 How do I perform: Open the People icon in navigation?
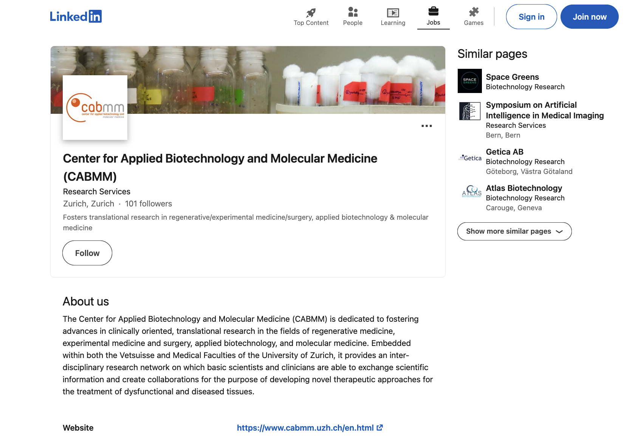click(353, 12)
